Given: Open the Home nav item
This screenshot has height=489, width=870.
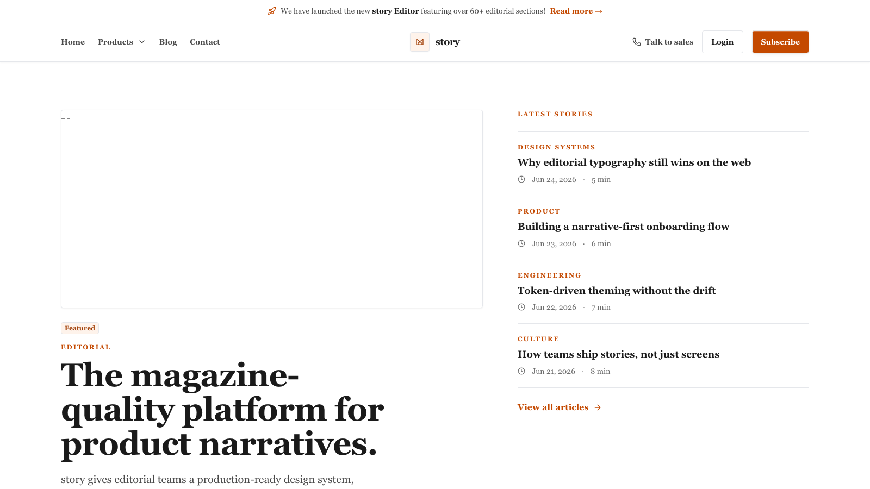Looking at the screenshot, I should (x=73, y=42).
